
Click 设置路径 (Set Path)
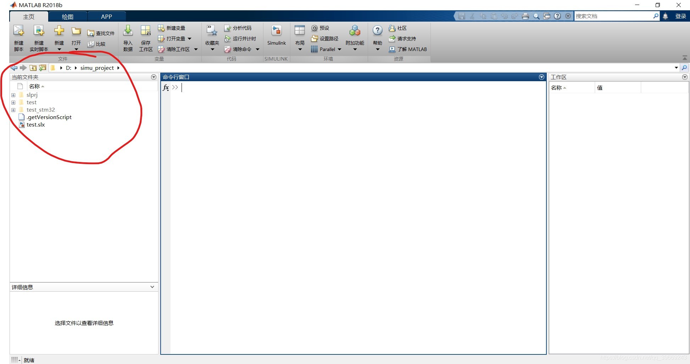coord(325,39)
